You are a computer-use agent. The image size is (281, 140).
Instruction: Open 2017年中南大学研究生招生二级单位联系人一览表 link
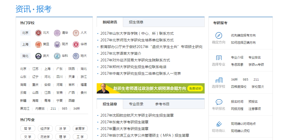[x=140, y=73]
